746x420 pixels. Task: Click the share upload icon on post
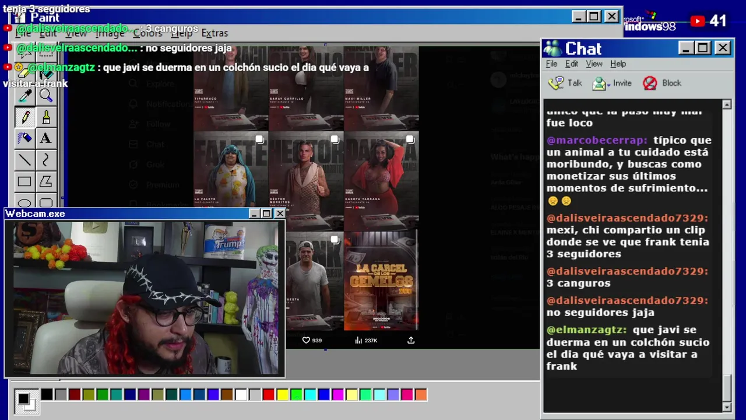tap(411, 340)
